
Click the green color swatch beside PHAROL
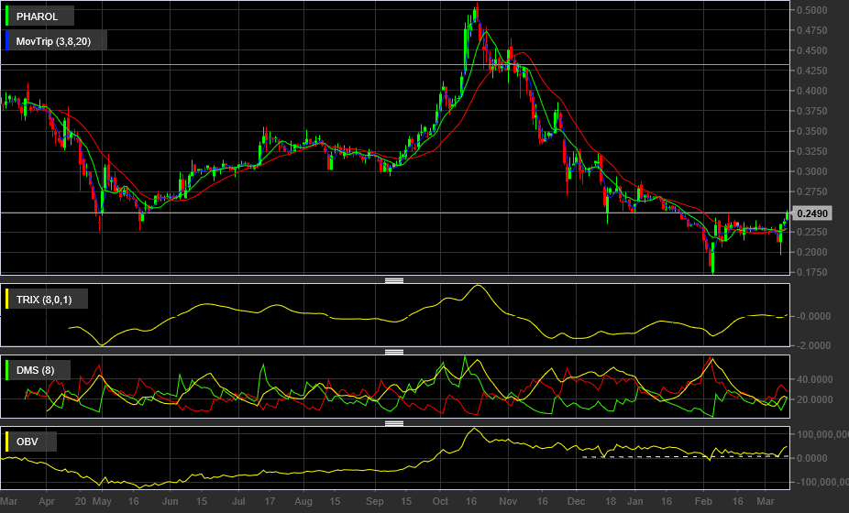click(x=7, y=16)
